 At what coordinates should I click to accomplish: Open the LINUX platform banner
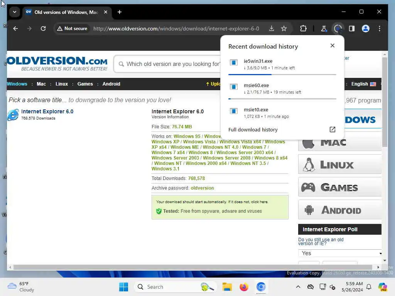point(339,164)
